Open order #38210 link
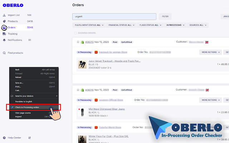The image size is (229, 143). (x=89, y=90)
